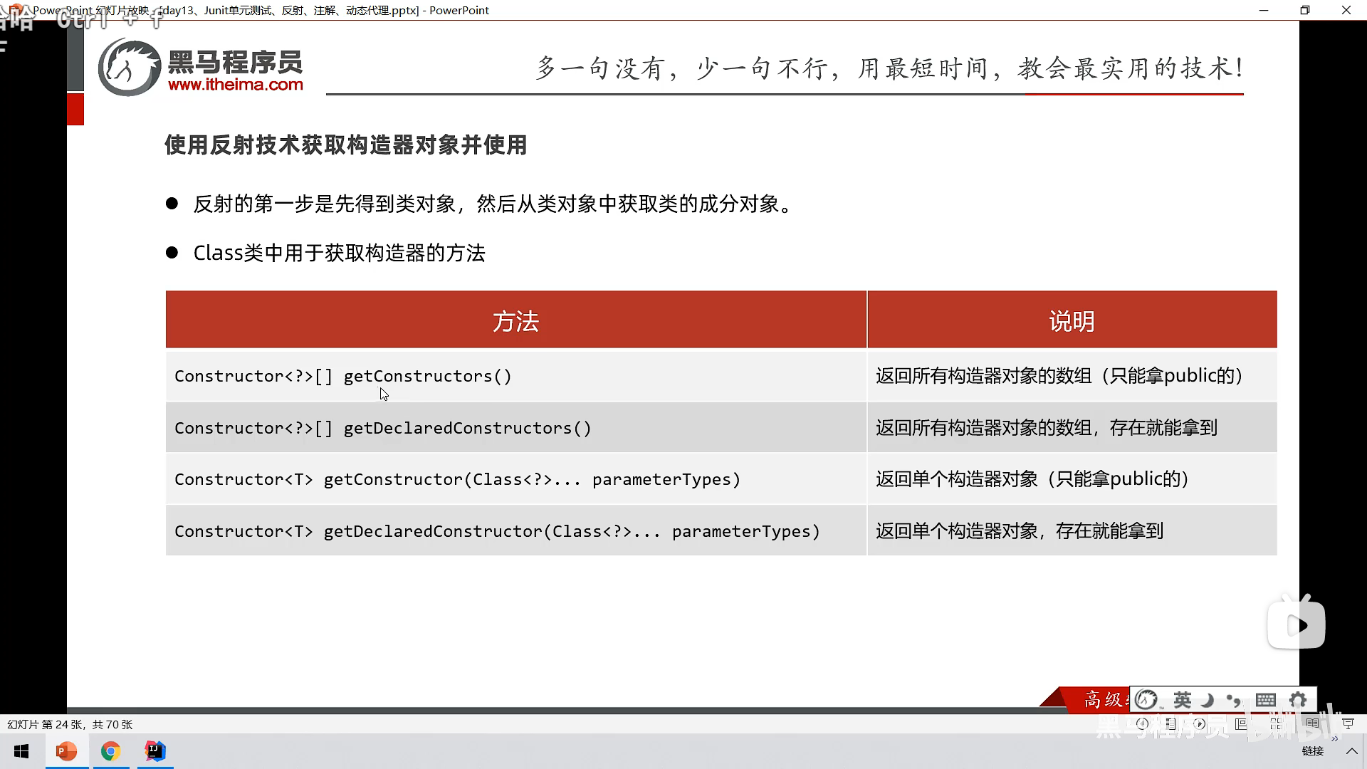Image resolution: width=1367 pixels, height=769 pixels.
Task: Expand taskbar toolbar double-chevron overflow
Action: point(1334,738)
